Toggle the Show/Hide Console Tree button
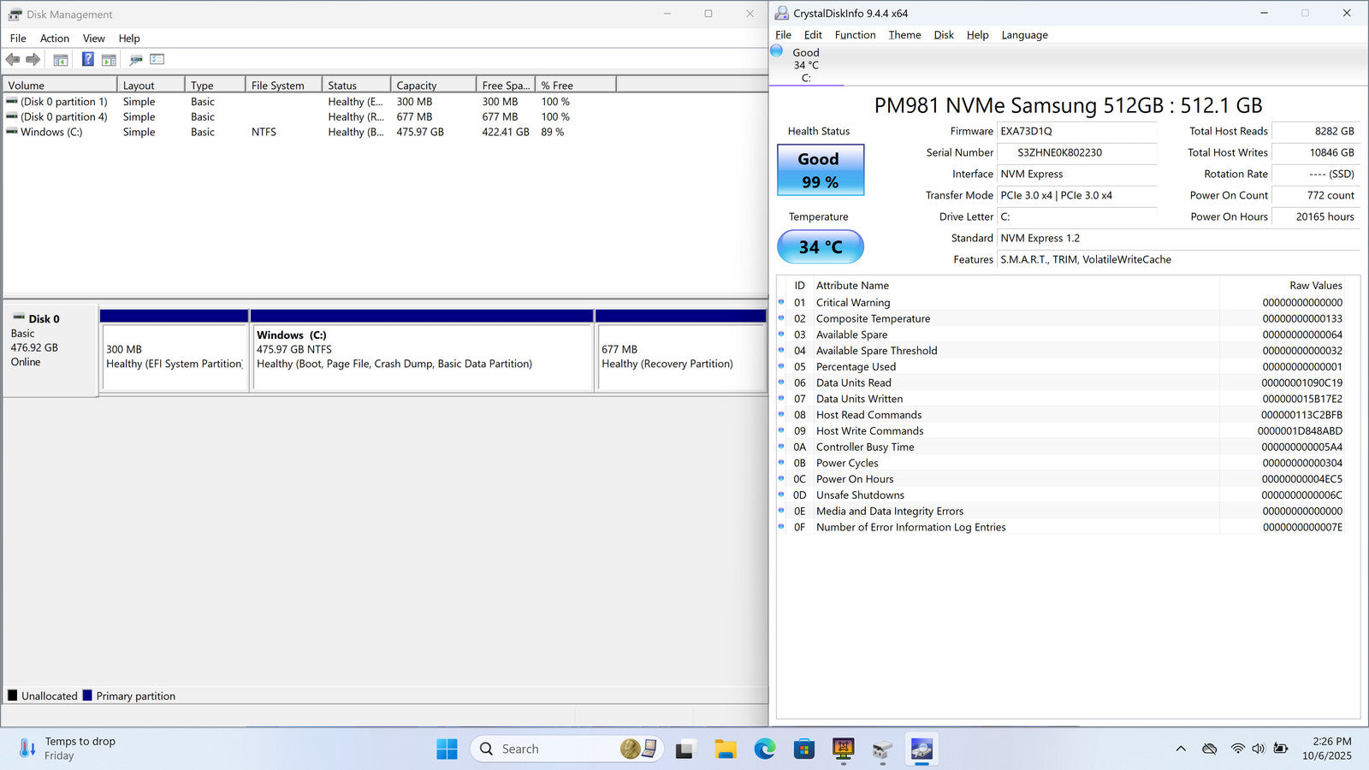The width and height of the screenshot is (1369, 770). pos(61,60)
